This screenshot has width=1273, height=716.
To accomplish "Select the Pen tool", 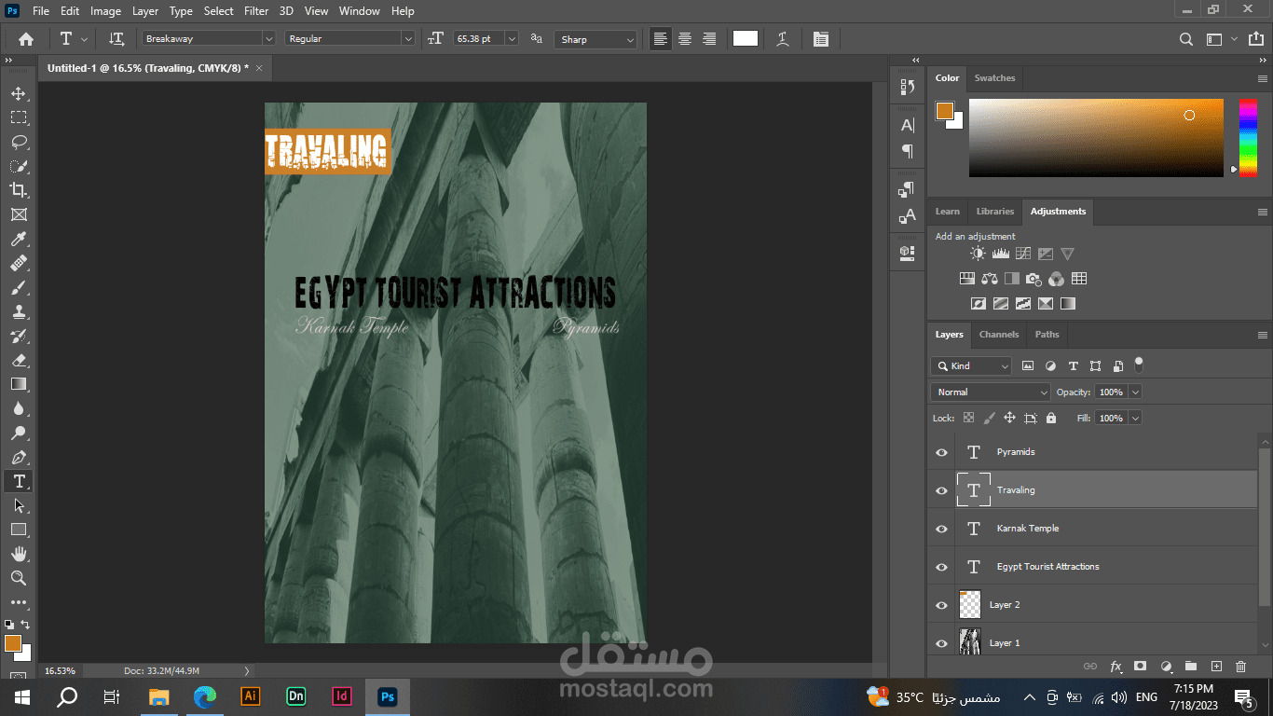I will coord(19,457).
